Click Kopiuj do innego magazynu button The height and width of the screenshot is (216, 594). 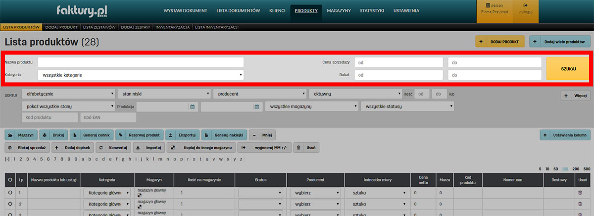click(x=201, y=148)
